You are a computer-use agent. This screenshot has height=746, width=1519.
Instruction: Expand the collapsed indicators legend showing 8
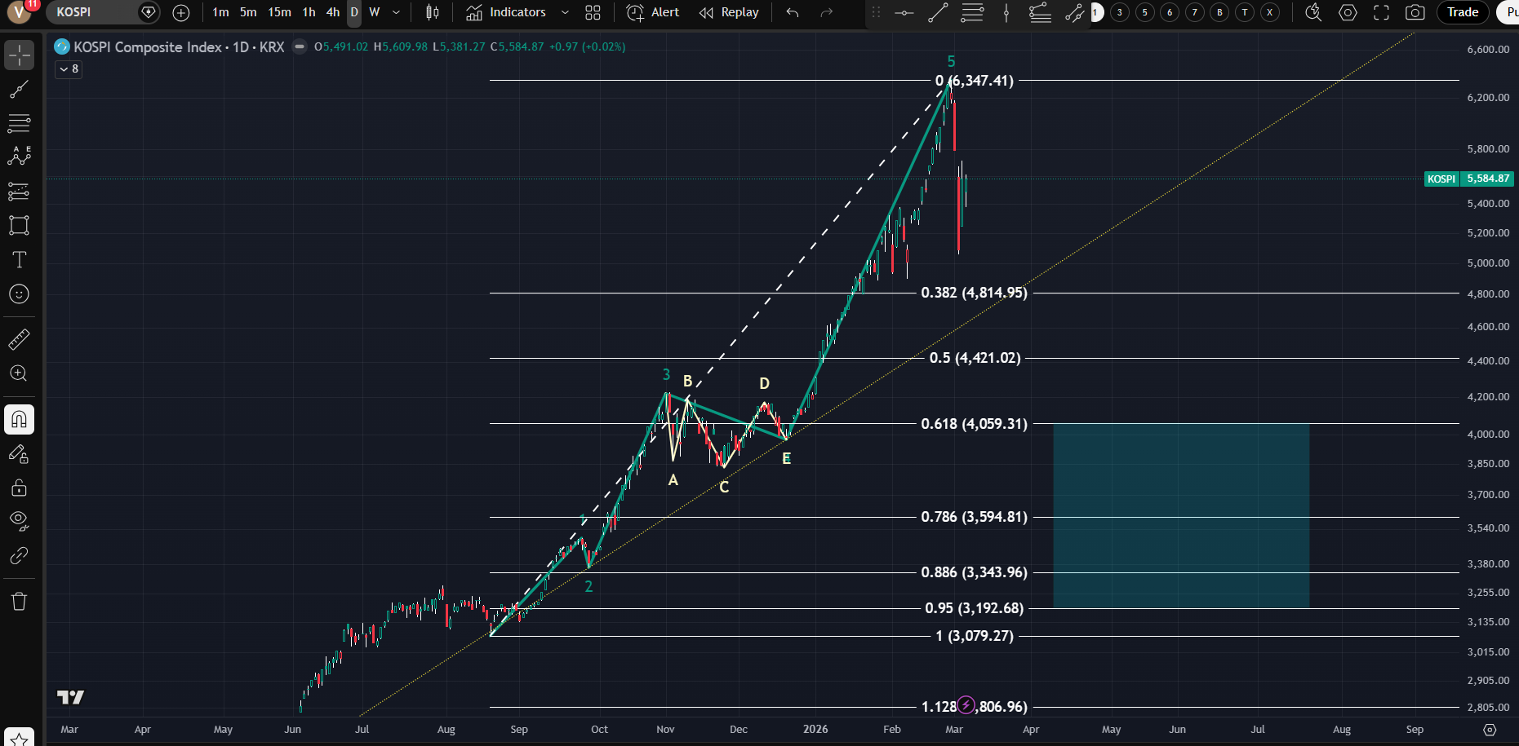click(x=69, y=69)
